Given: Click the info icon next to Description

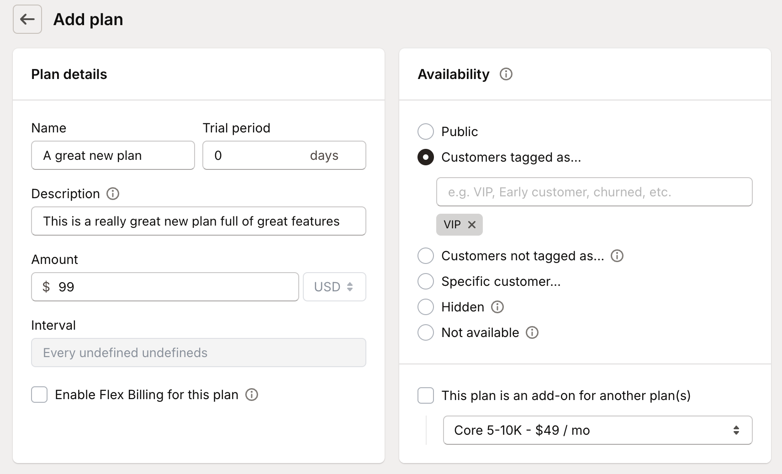Looking at the screenshot, I should coord(112,194).
